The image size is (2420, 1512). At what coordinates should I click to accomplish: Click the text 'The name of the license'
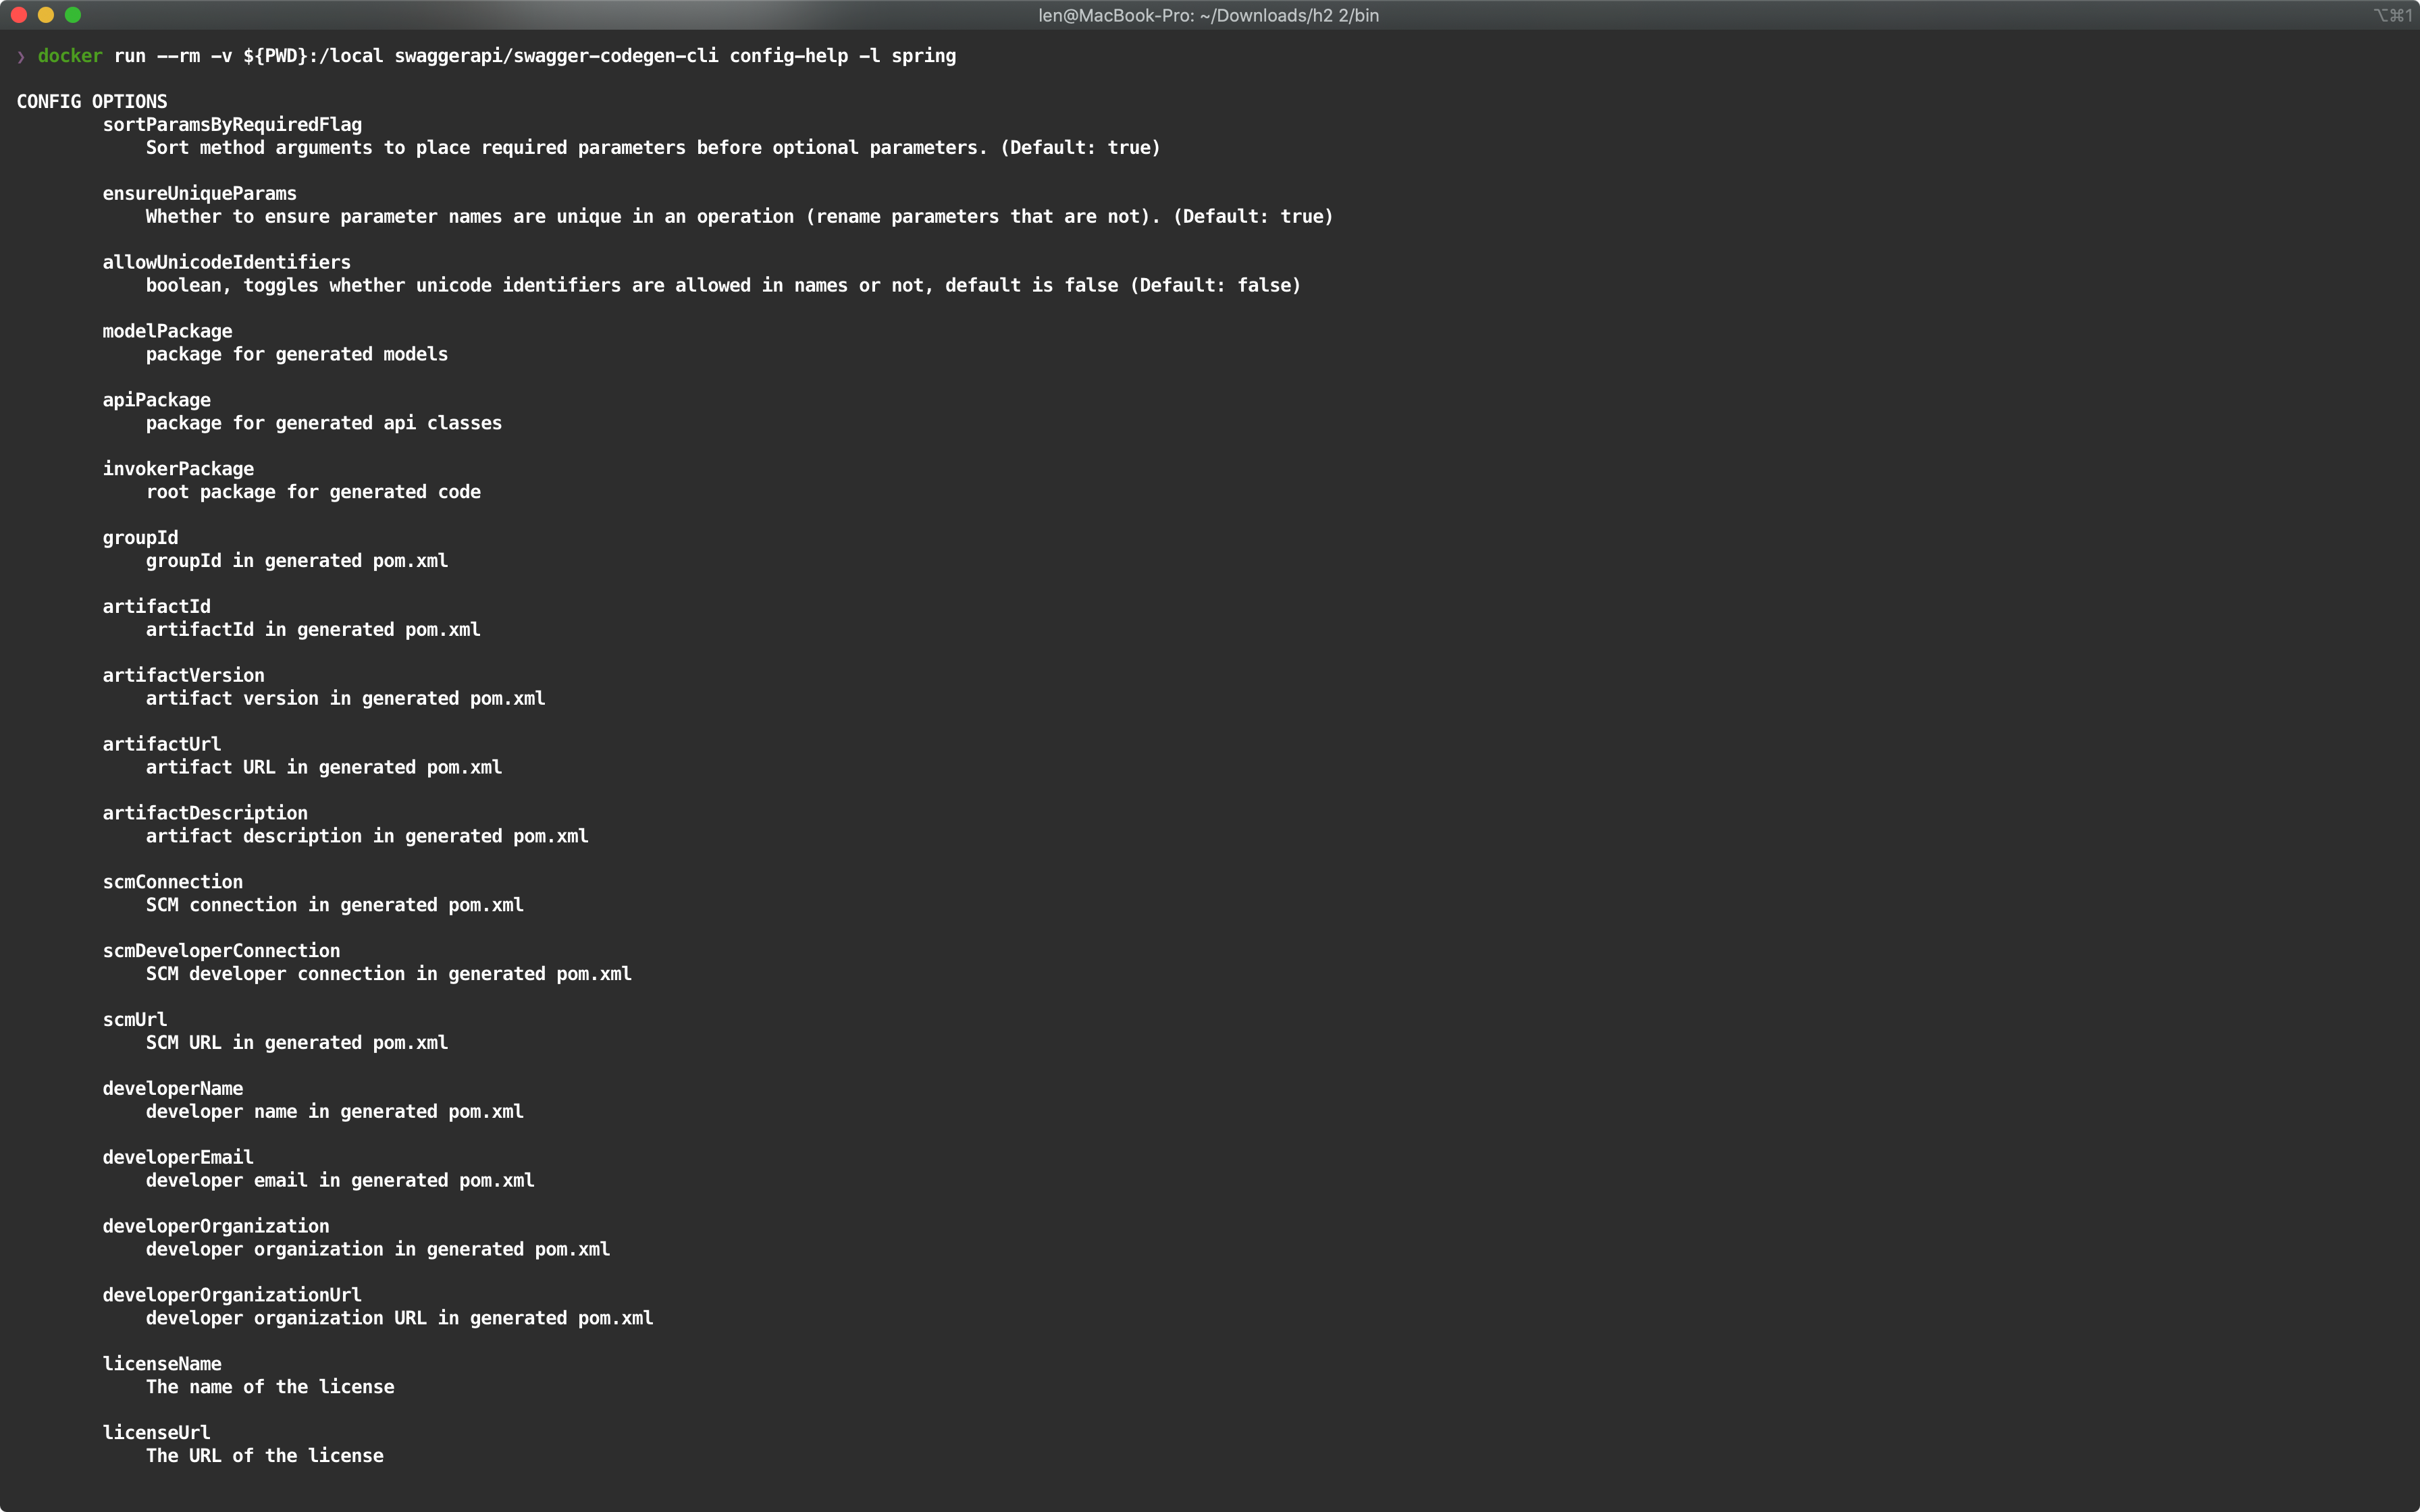pyautogui.click(x=270, y=1387)
